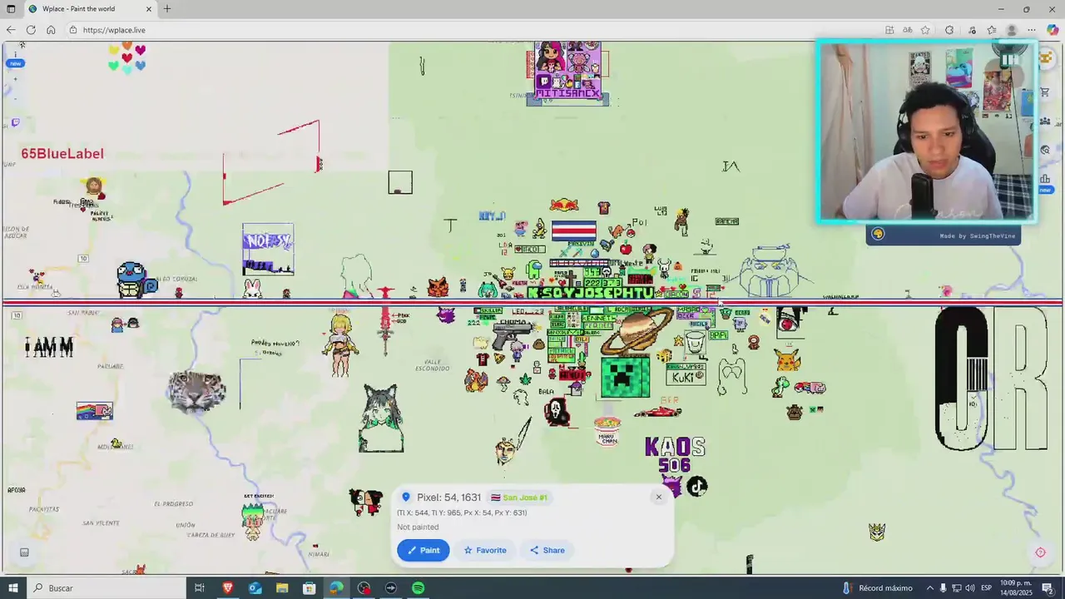1065x599 pixels.
Task: Open the media control music icon
Action: [x=970, y=30]
